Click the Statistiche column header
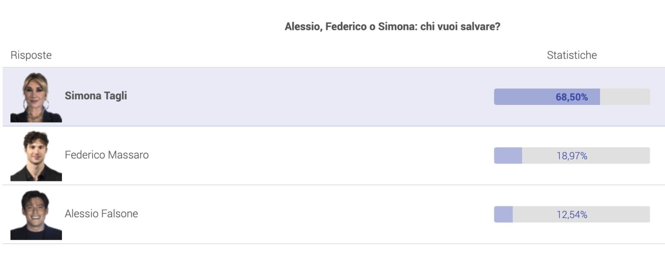The width and height of the screenshot is (665, 253). [x=572, y=55]
